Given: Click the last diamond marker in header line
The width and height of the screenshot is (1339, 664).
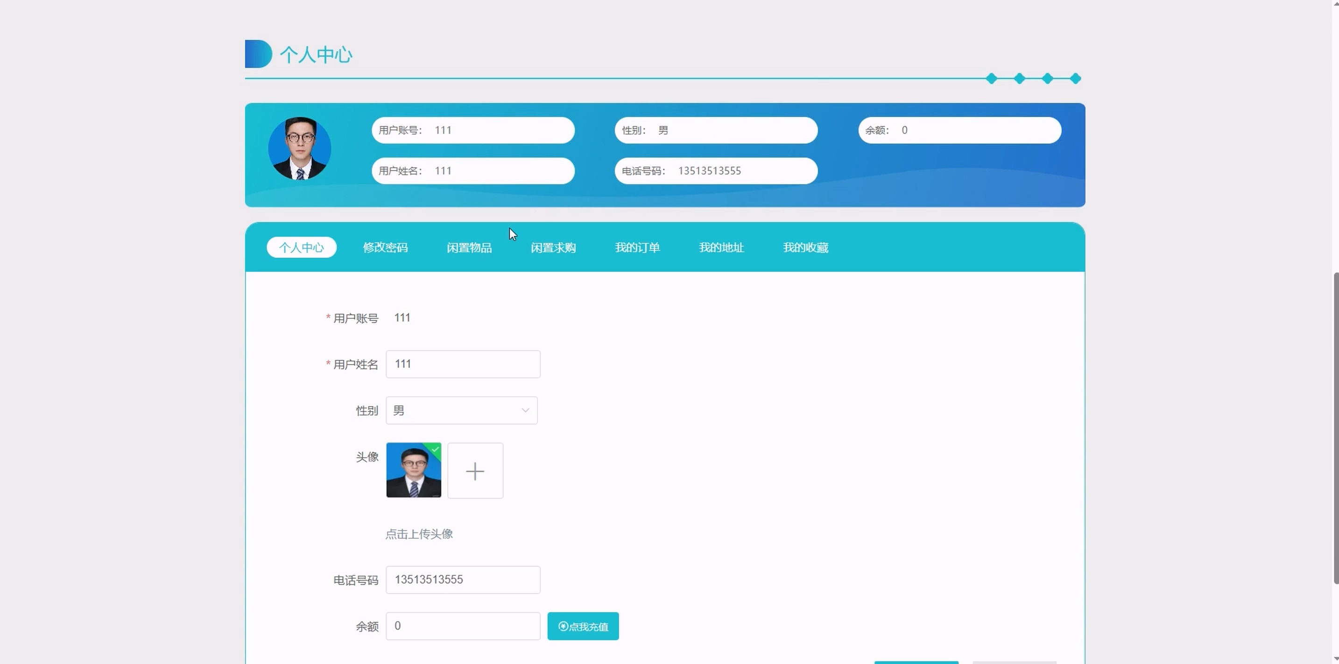Looking at the screenshot, I should point(1076,78).
